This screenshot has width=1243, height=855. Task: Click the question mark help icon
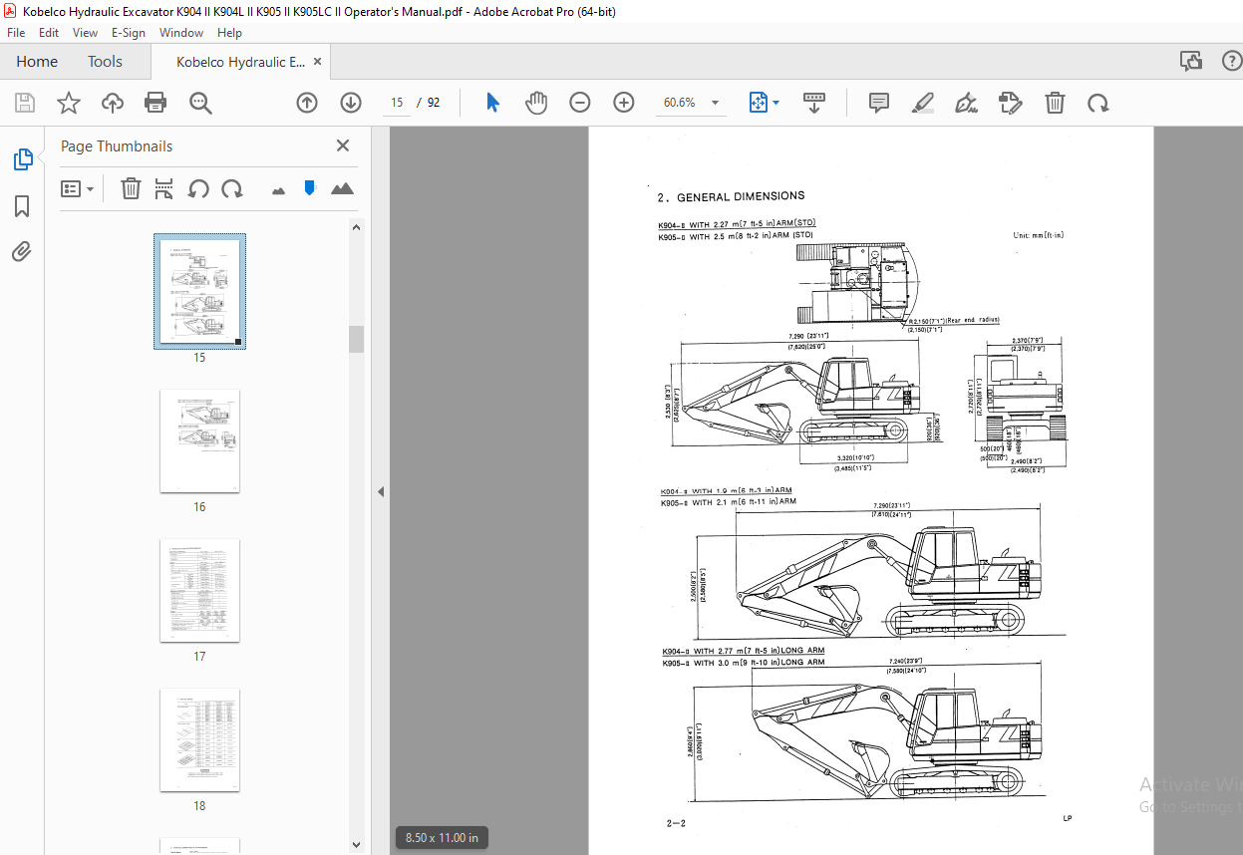(1231, 62)
